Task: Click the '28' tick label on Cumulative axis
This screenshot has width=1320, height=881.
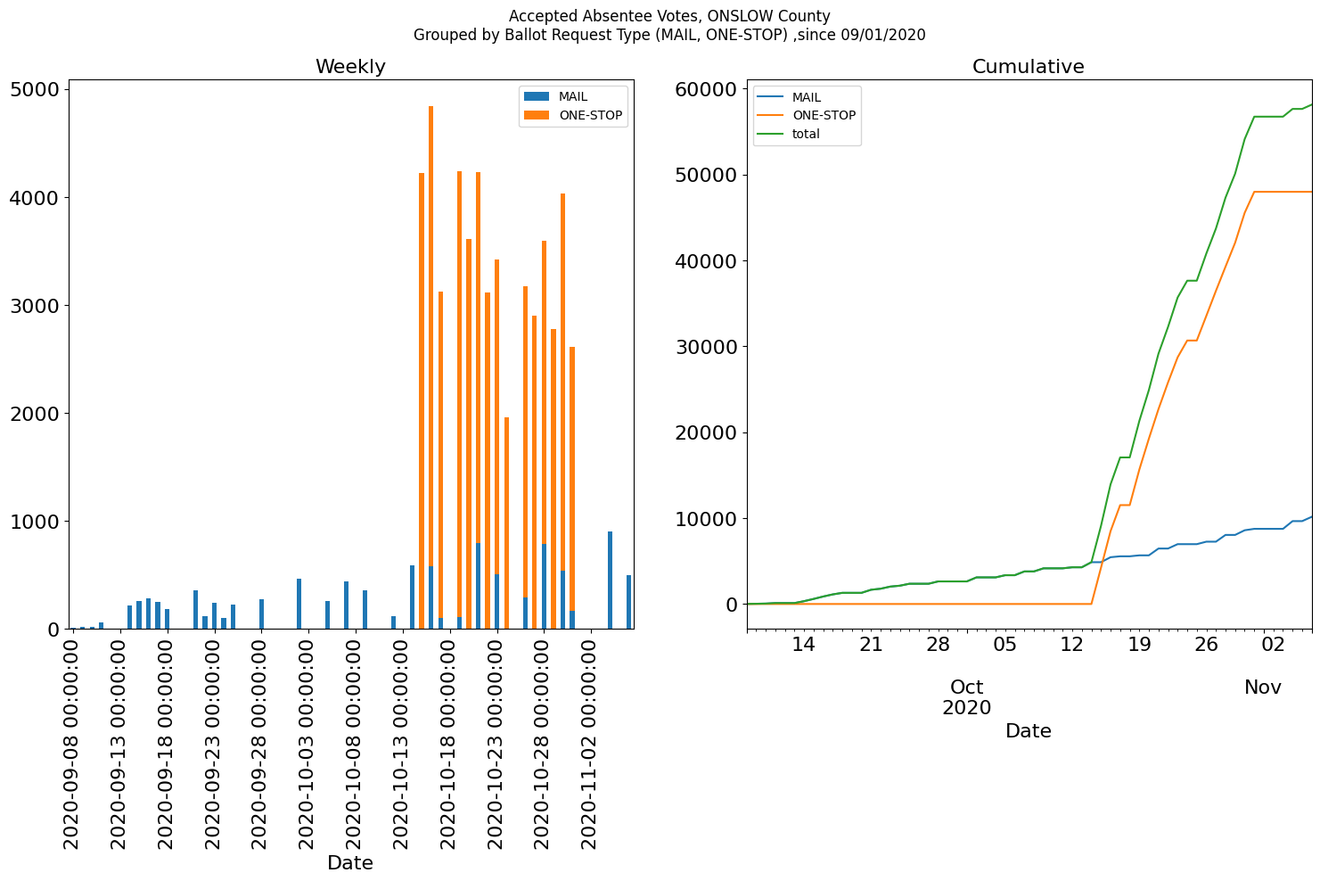Action: pos(938,644)
